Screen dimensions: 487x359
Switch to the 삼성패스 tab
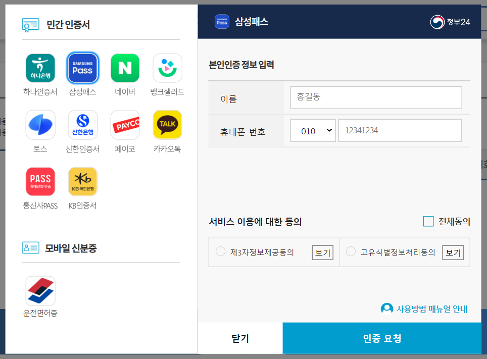coord(82,67)
